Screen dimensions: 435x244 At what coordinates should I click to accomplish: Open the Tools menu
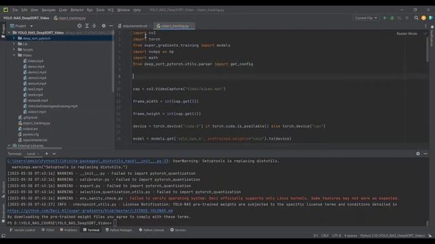tap(100, 9)
